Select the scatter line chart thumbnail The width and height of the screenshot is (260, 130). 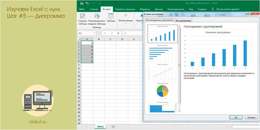(162, 72)
